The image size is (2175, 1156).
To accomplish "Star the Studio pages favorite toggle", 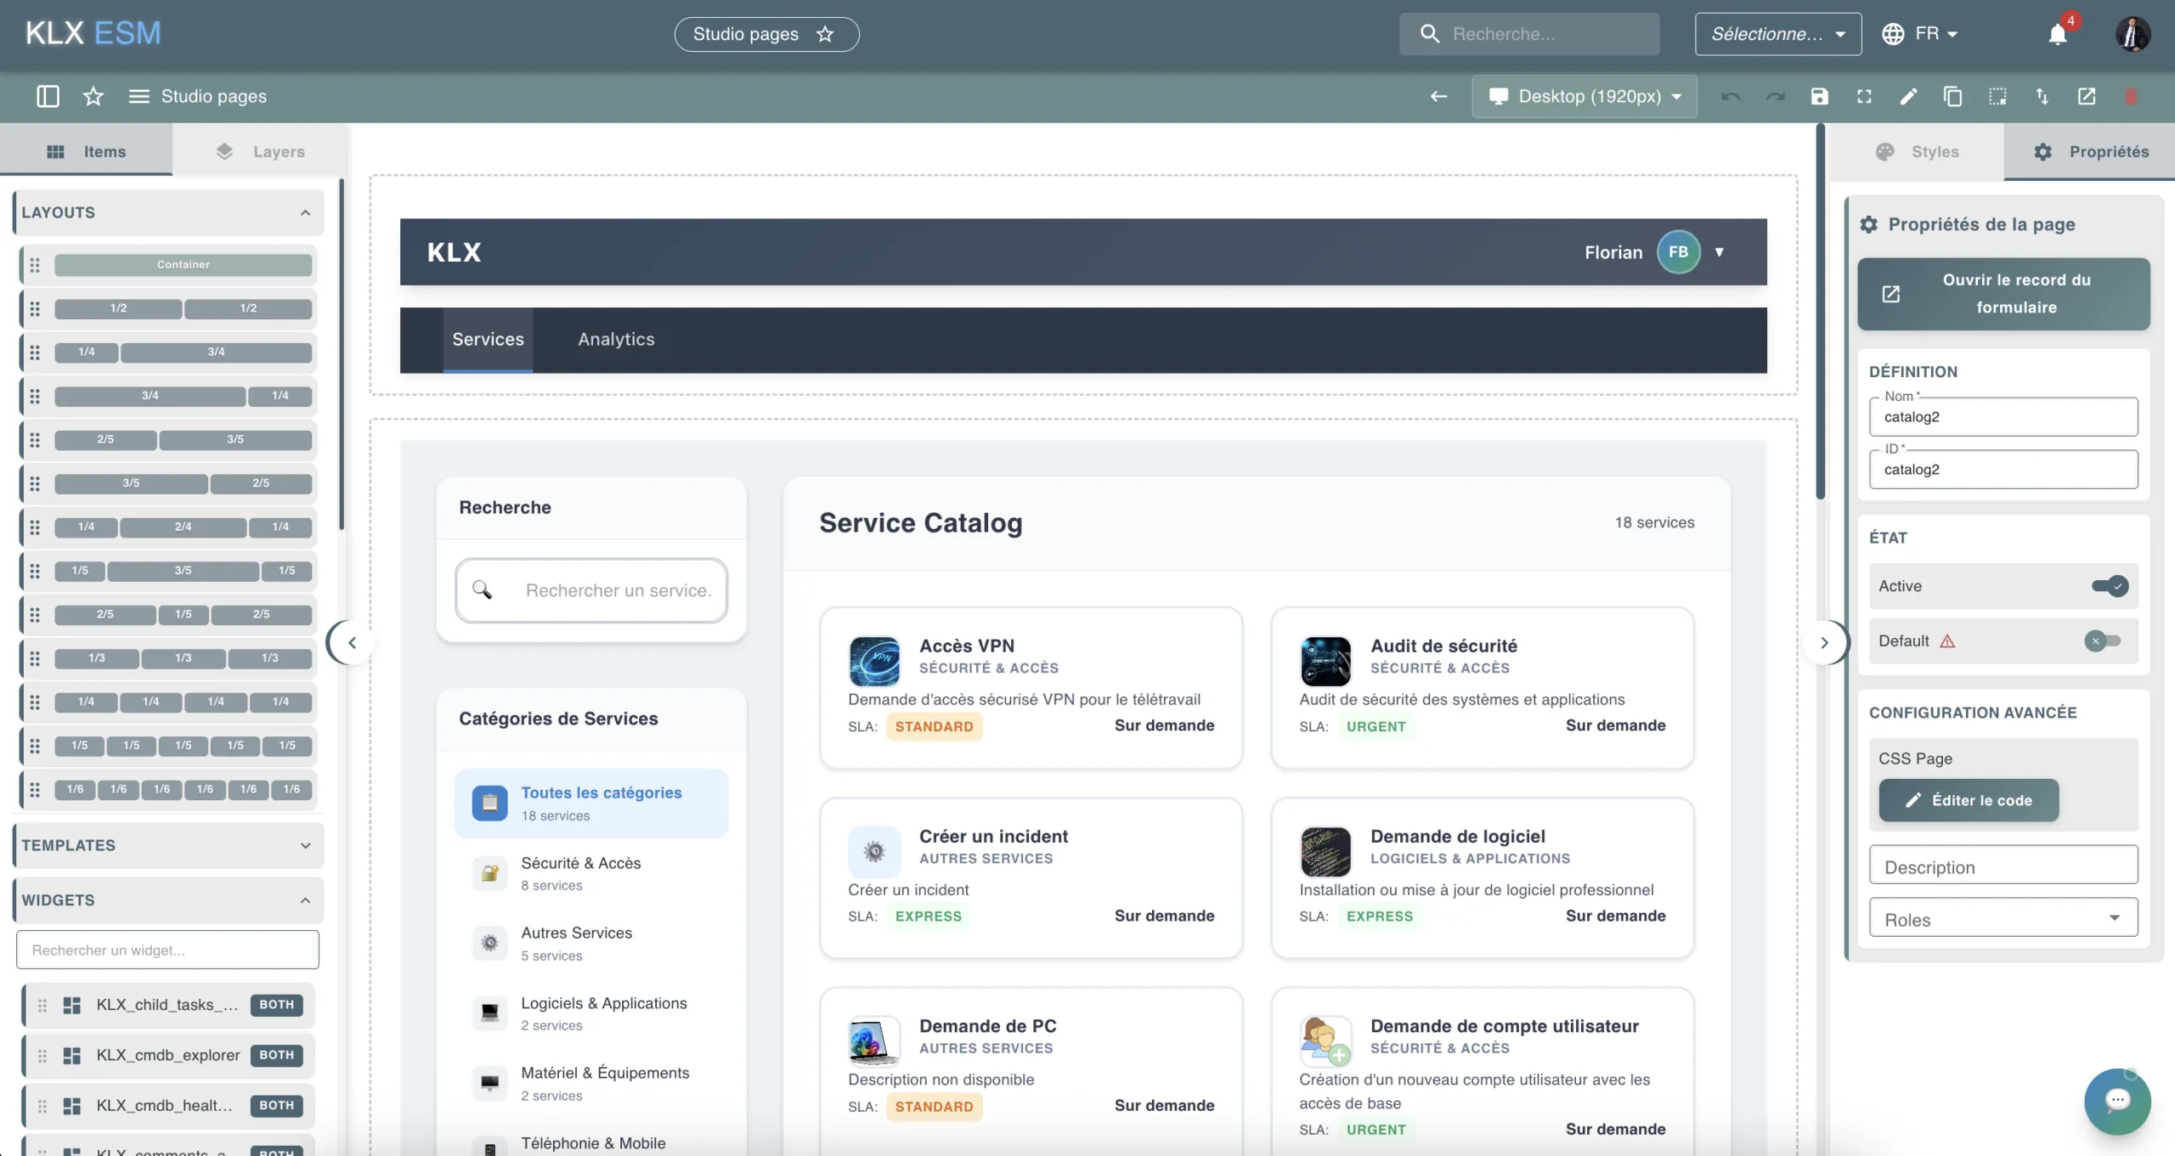I will 825,34.
